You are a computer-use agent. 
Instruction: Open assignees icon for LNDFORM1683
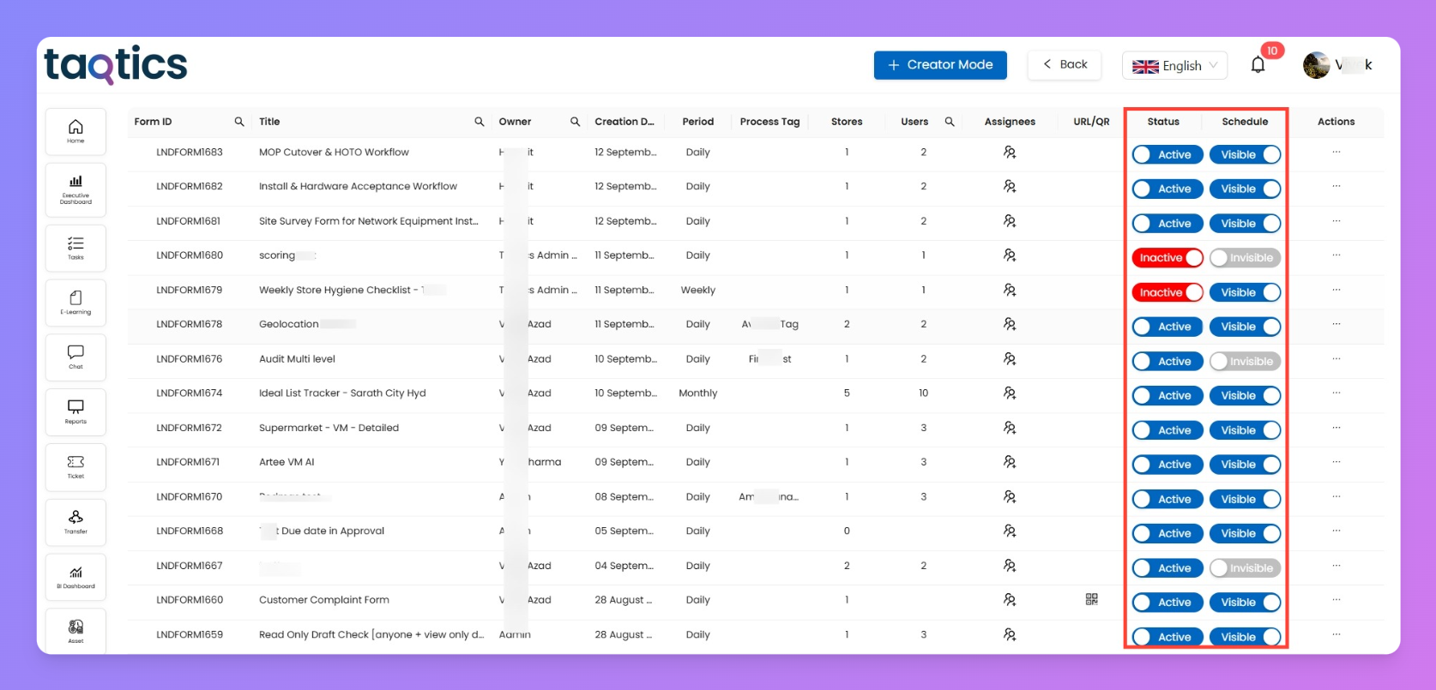click(1010, 153)
